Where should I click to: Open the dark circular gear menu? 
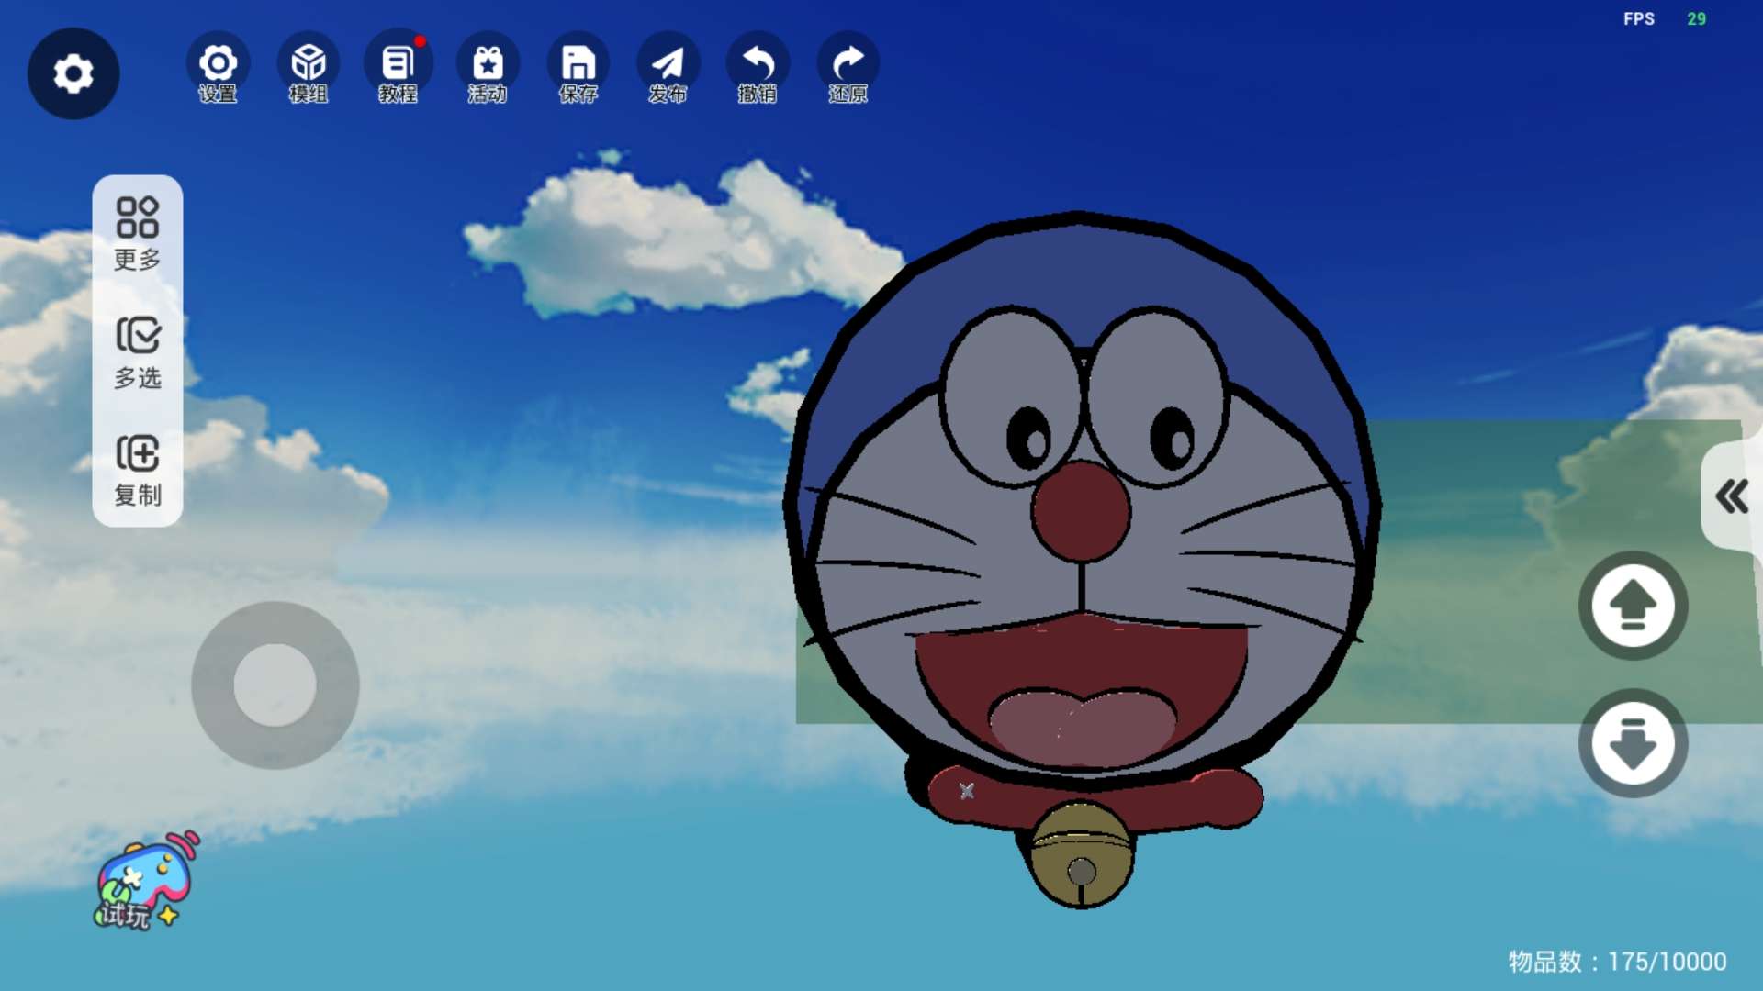(x=73, y=73)
